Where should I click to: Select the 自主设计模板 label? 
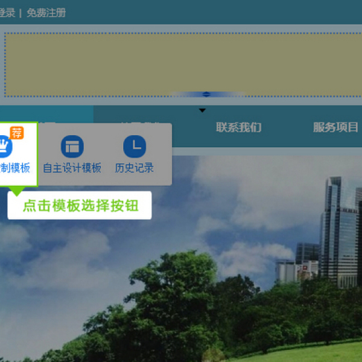72,168
